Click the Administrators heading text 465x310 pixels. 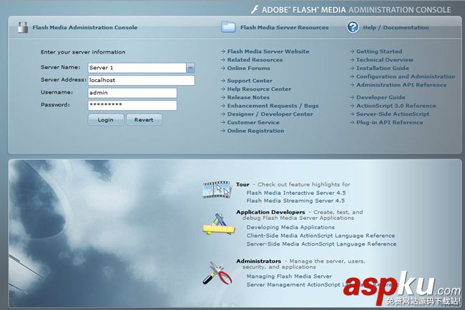click(x=258, y=261)
